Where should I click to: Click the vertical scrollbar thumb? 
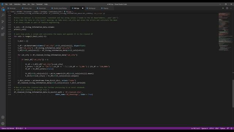click(x=233, y=93)
